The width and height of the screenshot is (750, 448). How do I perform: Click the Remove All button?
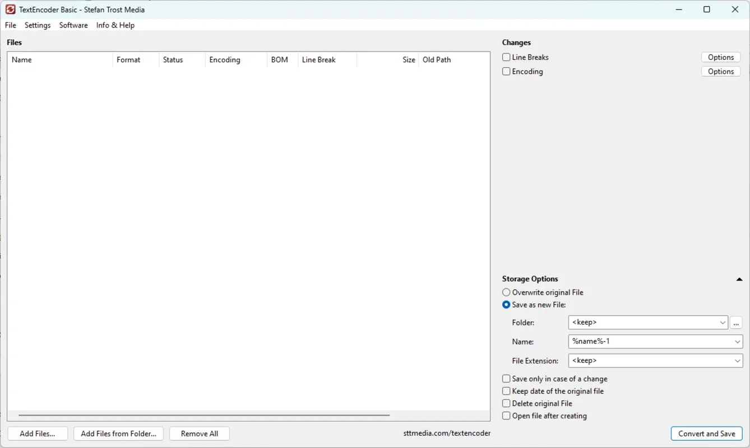tap(200, 433)
